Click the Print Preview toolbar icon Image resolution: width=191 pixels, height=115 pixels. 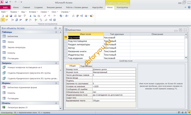tap(19, 16)
